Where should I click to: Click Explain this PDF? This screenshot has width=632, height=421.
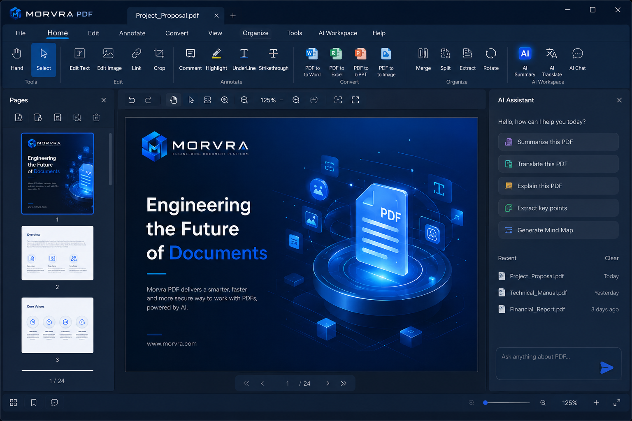(558, 186)
